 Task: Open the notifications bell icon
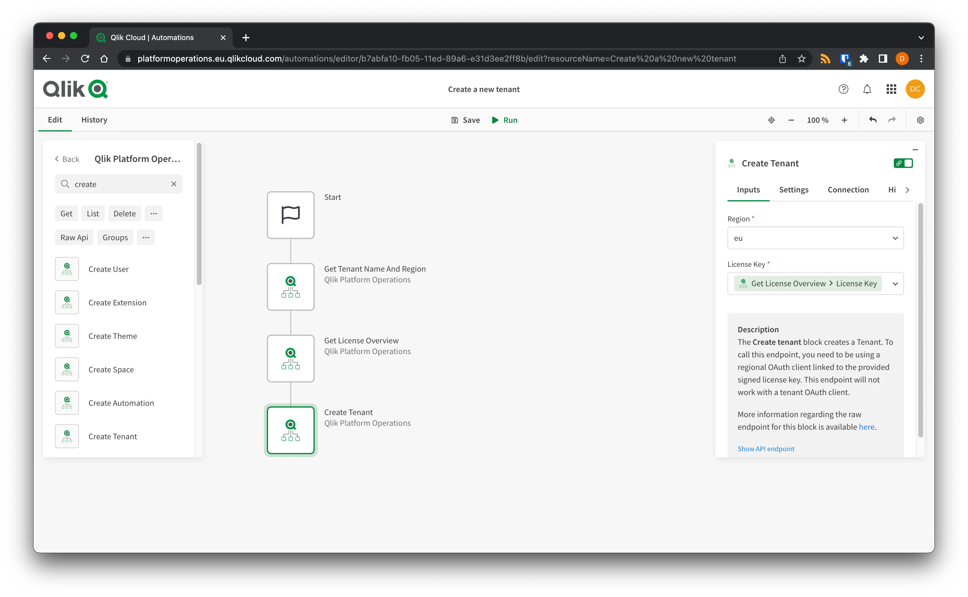[867, 89]
